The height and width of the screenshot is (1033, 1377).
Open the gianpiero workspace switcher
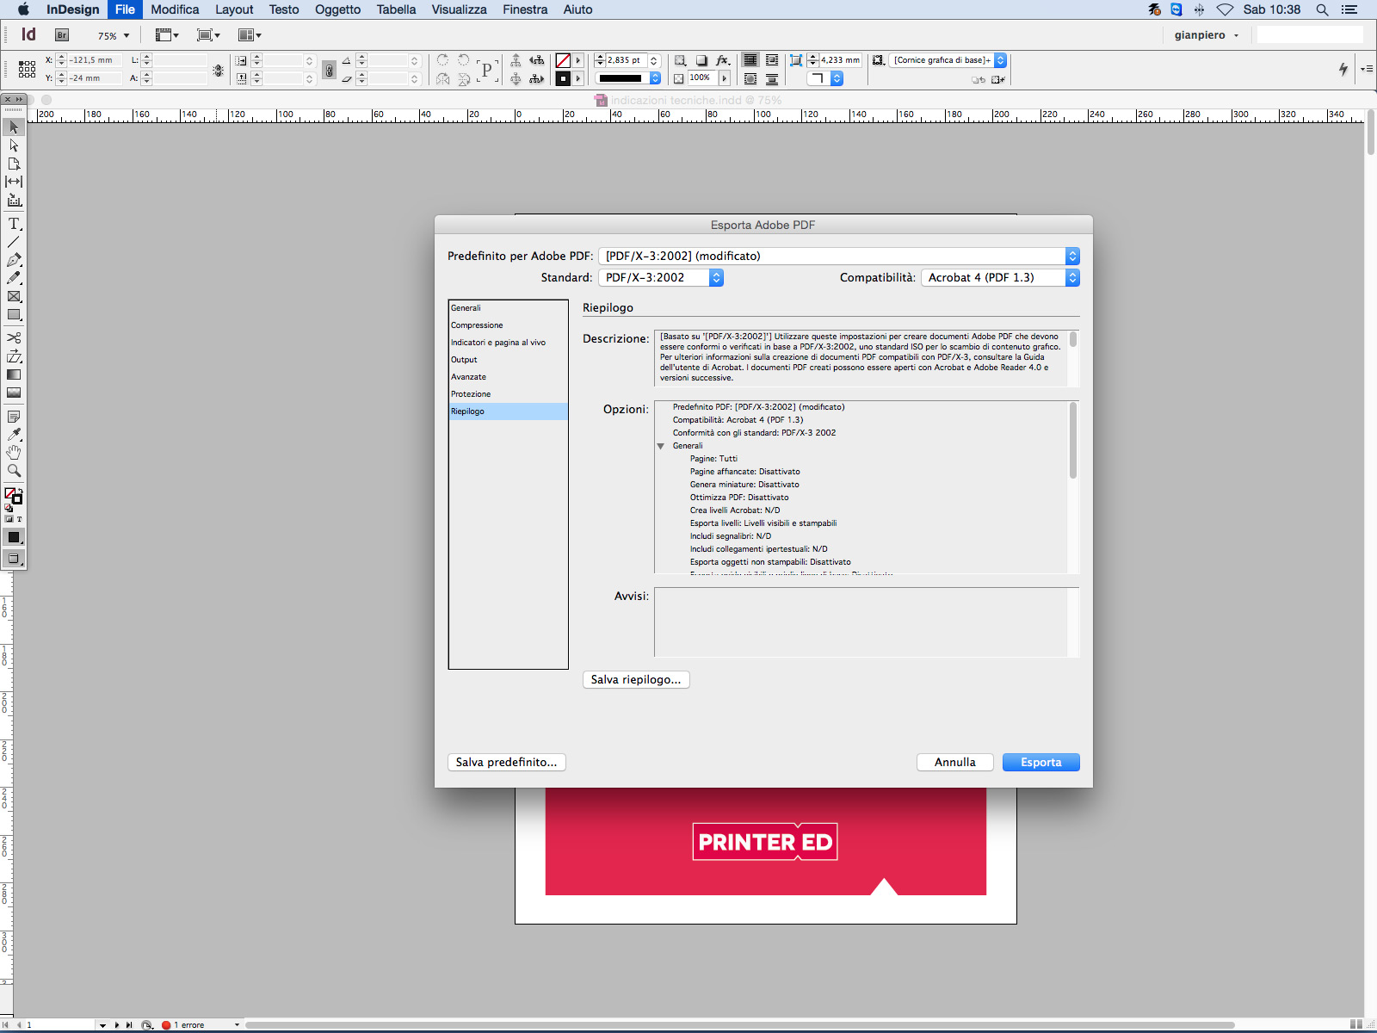click(1207, 35)
